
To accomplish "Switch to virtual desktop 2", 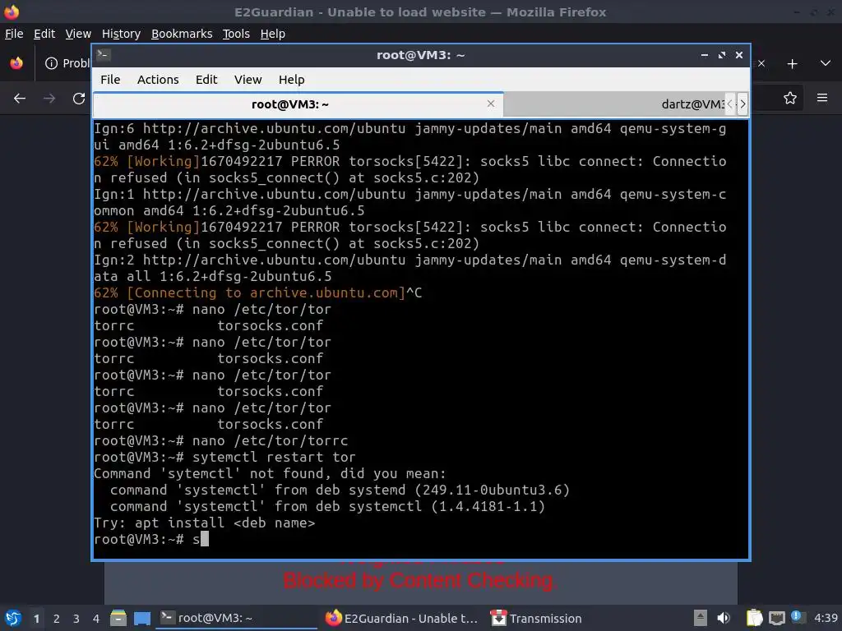I will tap(57, 618).
